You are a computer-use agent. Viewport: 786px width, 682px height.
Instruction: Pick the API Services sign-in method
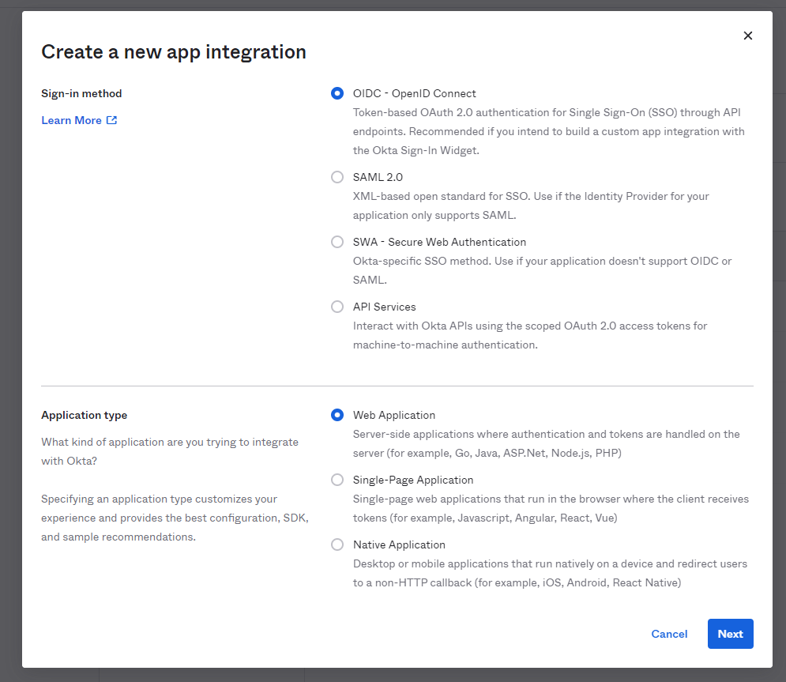pos(337,307)
